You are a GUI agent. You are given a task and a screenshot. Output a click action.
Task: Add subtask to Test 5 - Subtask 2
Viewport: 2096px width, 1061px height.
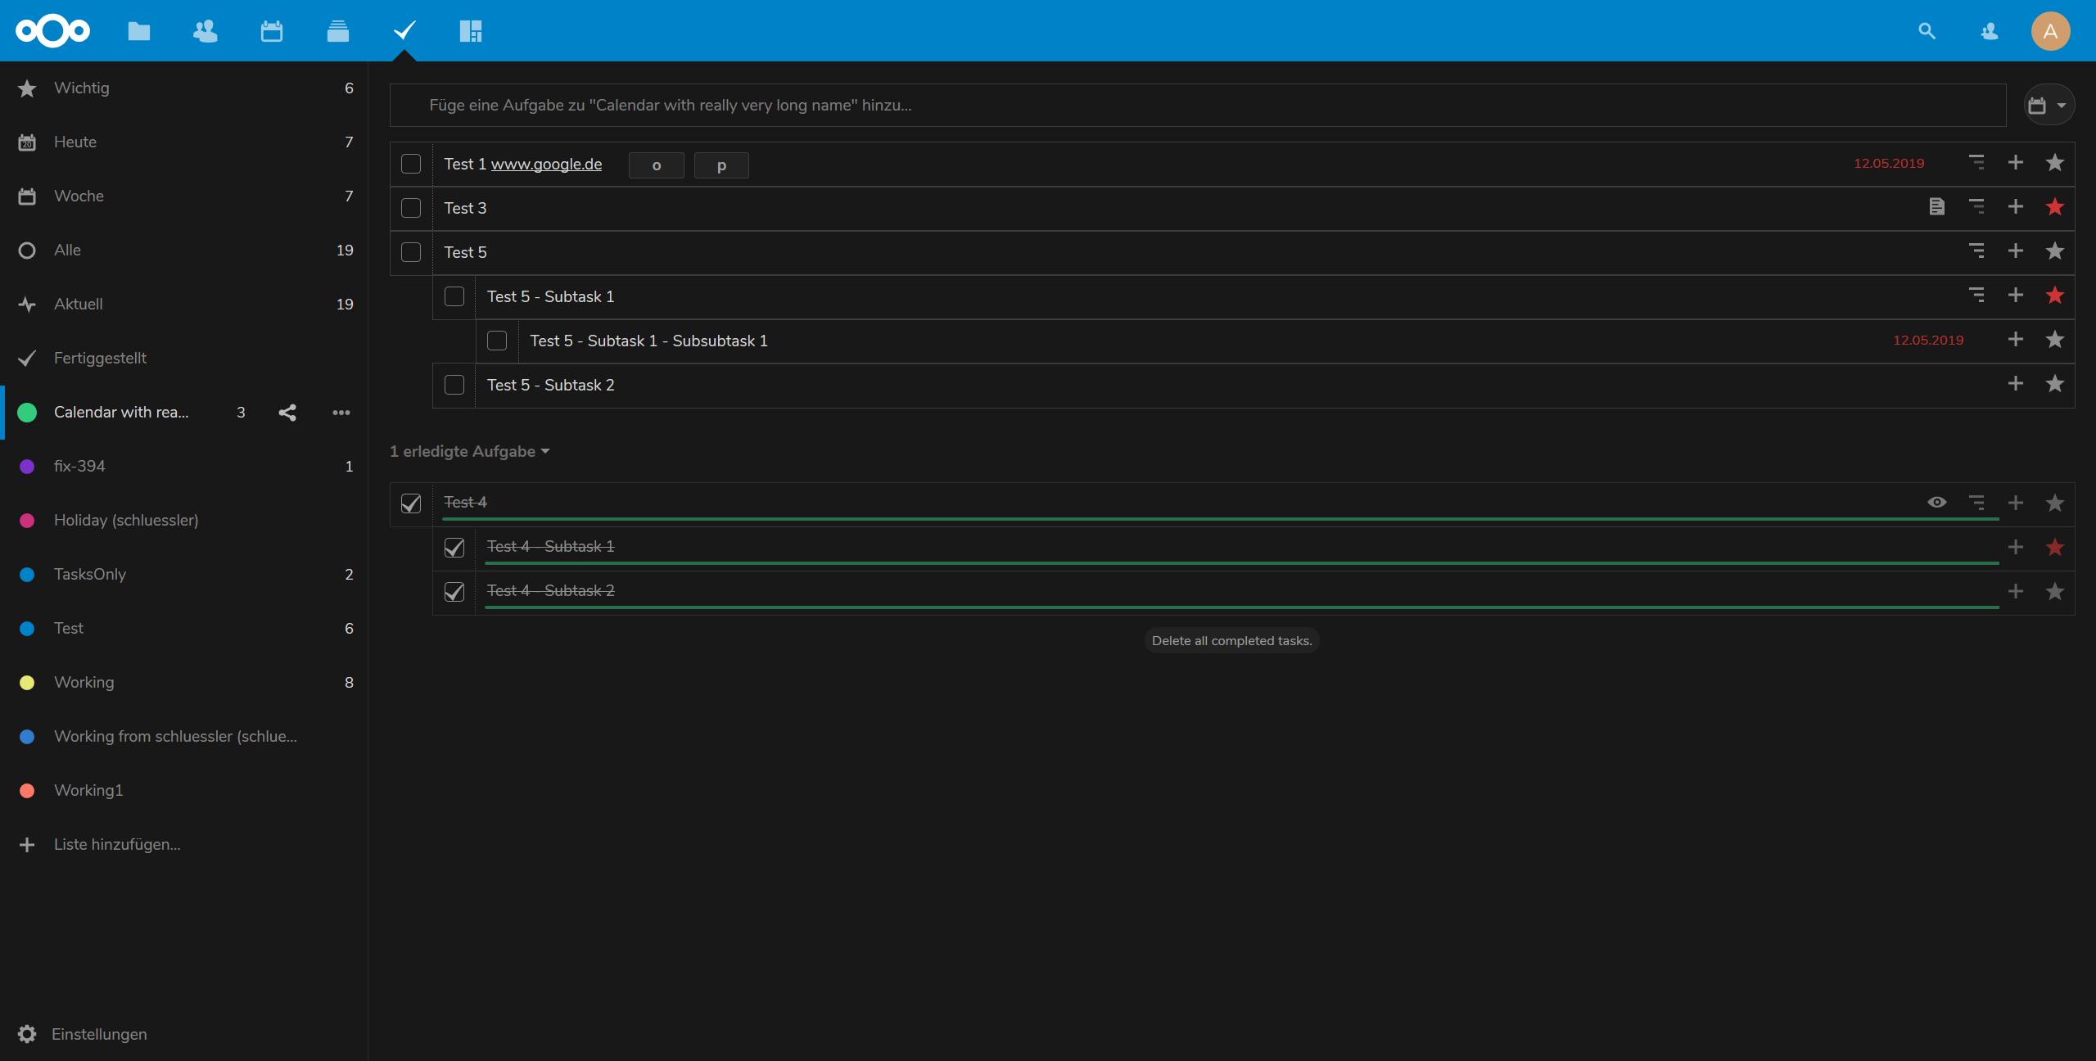click(2016, 384)
